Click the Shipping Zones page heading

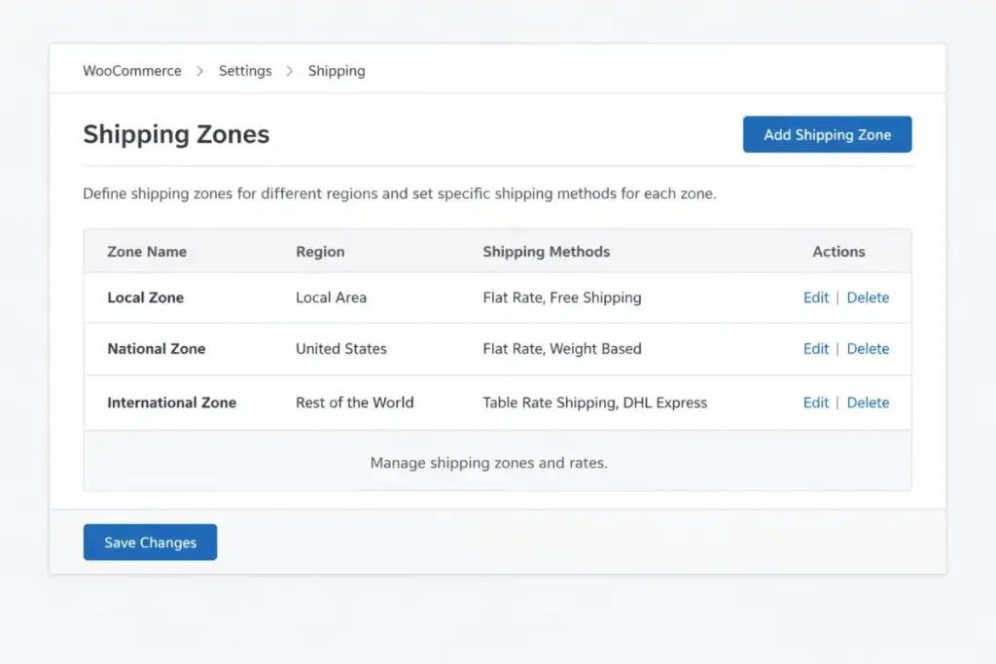[176, 134]
